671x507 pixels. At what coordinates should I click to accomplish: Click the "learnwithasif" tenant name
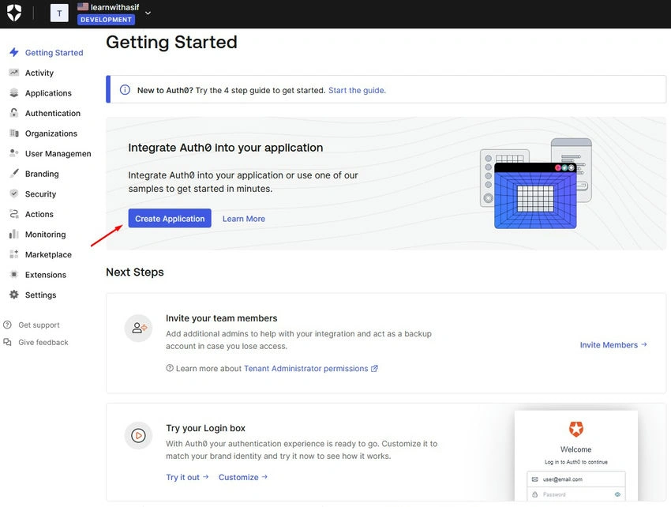tap(114, 7)
